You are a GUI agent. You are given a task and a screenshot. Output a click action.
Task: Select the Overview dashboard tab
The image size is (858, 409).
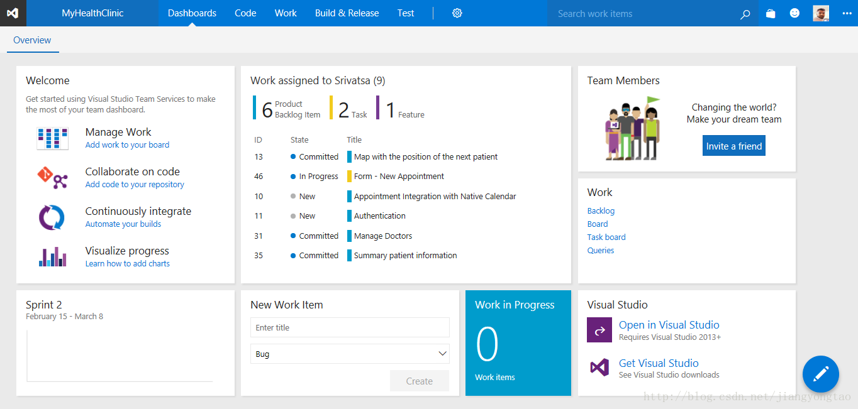[32, 40]
